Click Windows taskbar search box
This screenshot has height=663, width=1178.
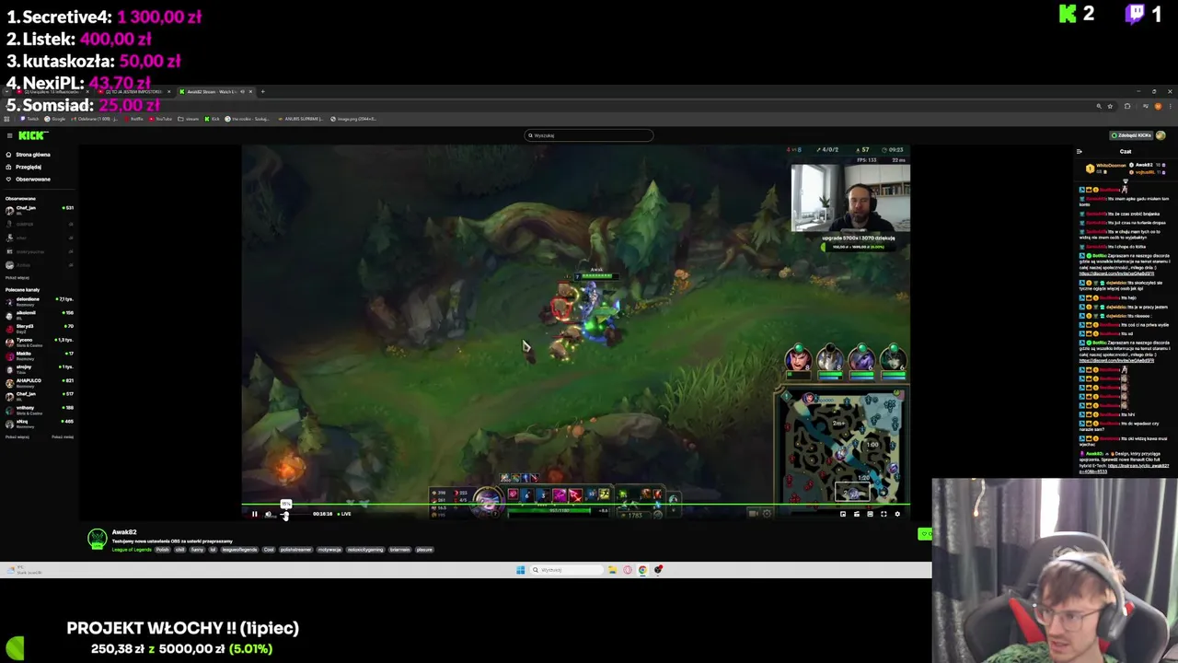[x=566, y=570]
